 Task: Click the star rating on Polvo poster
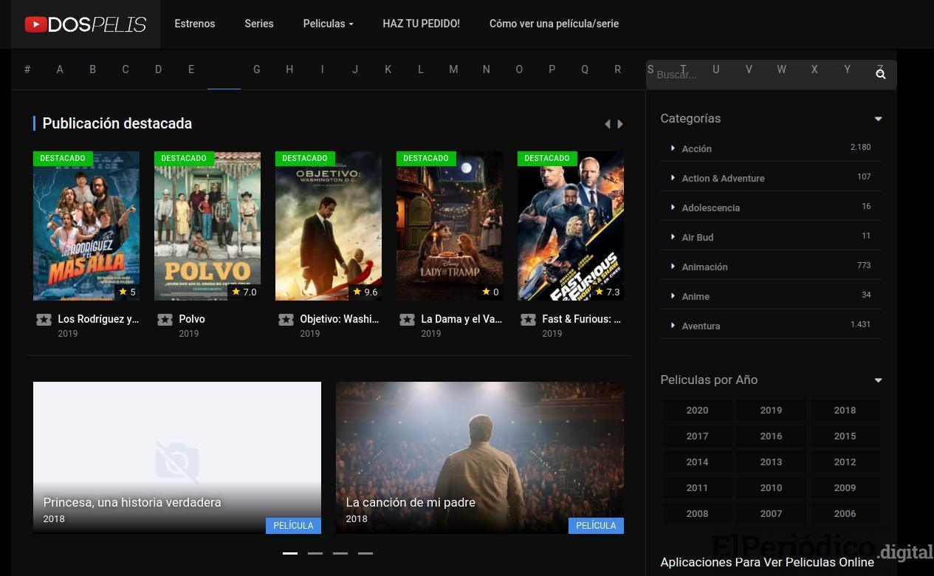click(x=244, y=292)
